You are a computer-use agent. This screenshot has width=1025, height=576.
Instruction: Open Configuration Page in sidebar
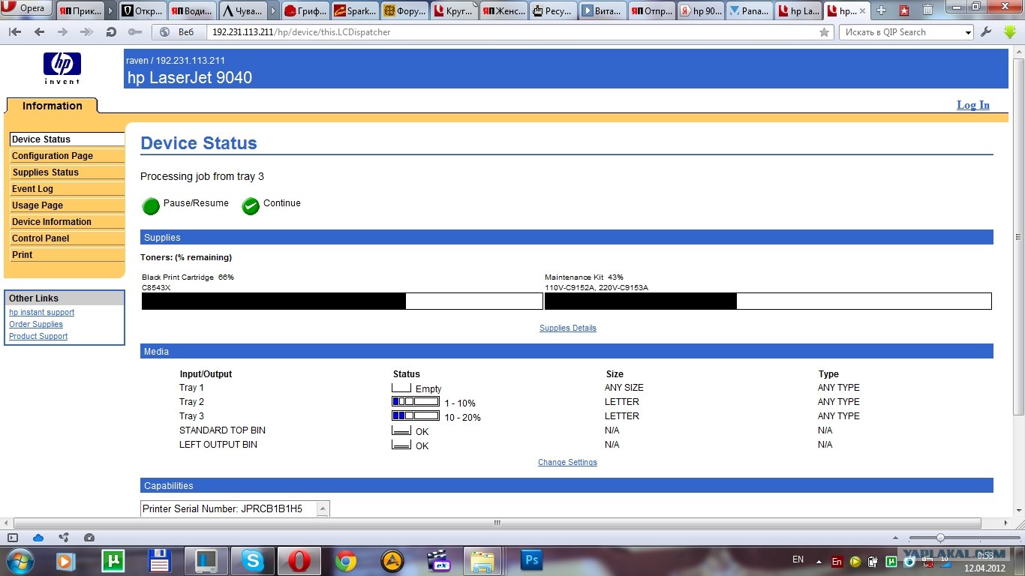click(x=67, y=156)
